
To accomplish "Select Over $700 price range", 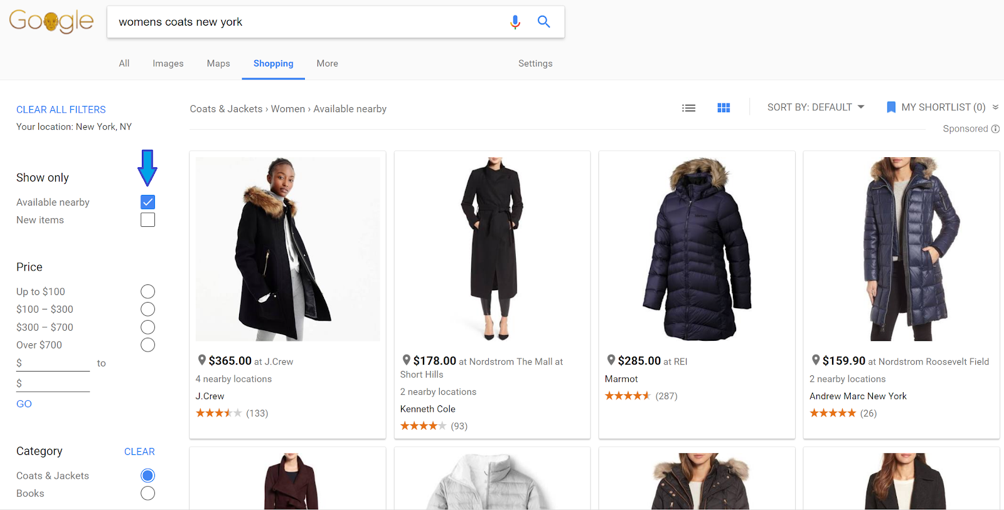I will (147, 345).
